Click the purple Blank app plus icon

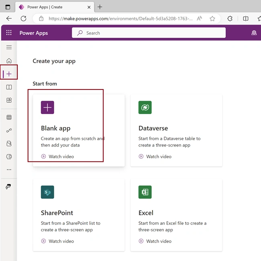click(x=47, y=107)
